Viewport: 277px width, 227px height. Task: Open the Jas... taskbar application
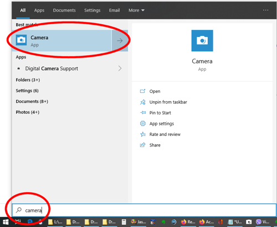coord(138,222)
